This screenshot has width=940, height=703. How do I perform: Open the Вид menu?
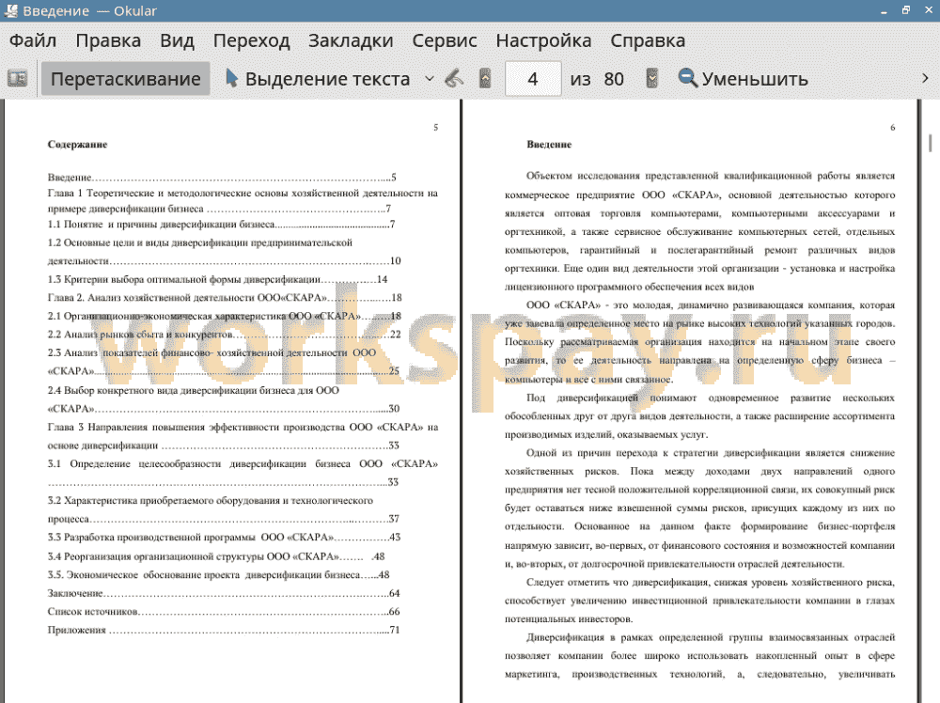click(177, 40)
